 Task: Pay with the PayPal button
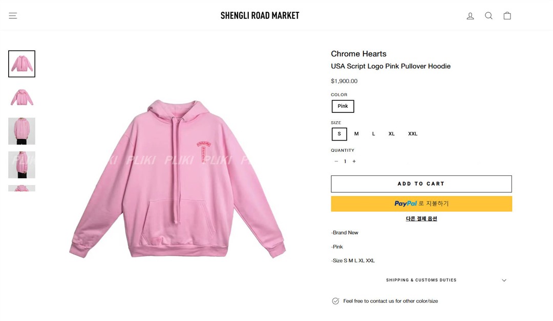[x=421, y=203]
